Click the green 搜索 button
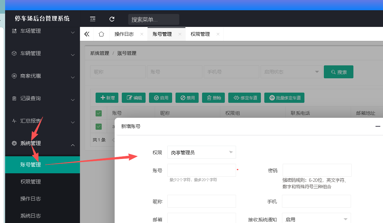Image resolution: width=383 pixels, height=223 pixels. point(338,72)
